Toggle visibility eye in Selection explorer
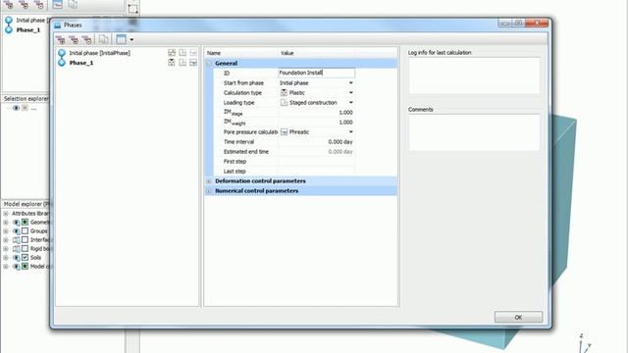628x353 pixels. [16, 108]
